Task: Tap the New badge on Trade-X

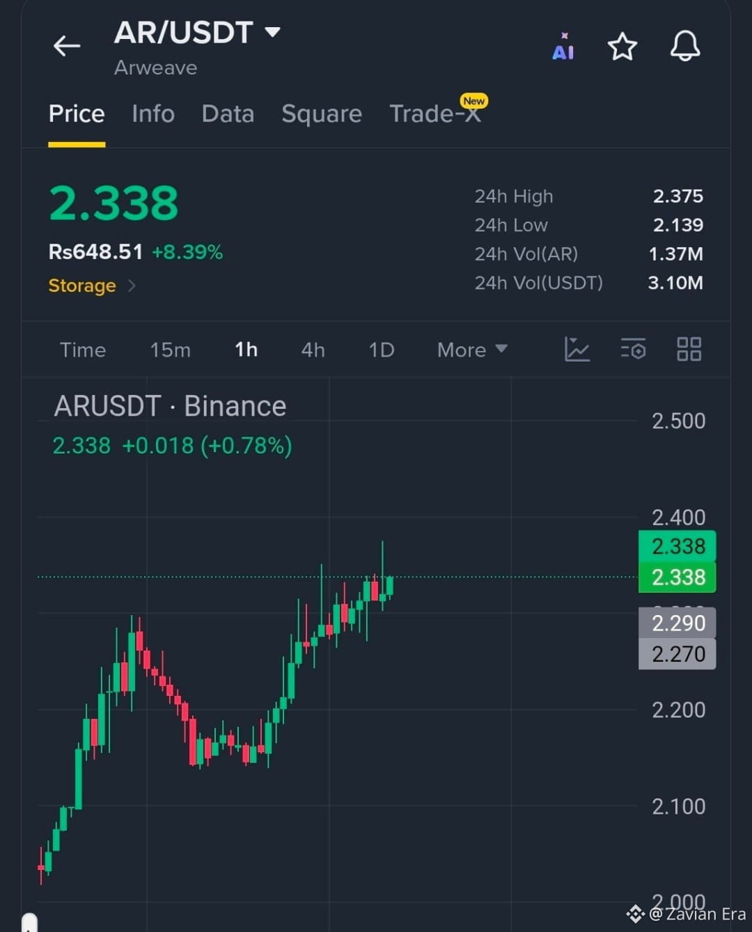Action: click(x=474, y=101)
